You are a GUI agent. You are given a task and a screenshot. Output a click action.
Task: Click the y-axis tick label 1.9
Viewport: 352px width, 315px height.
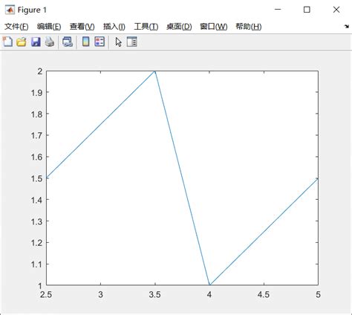36,93
